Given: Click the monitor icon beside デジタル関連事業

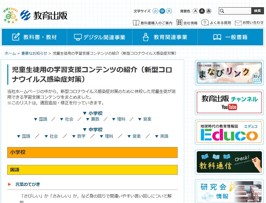Looking at the screenshot, I should 78,37.
